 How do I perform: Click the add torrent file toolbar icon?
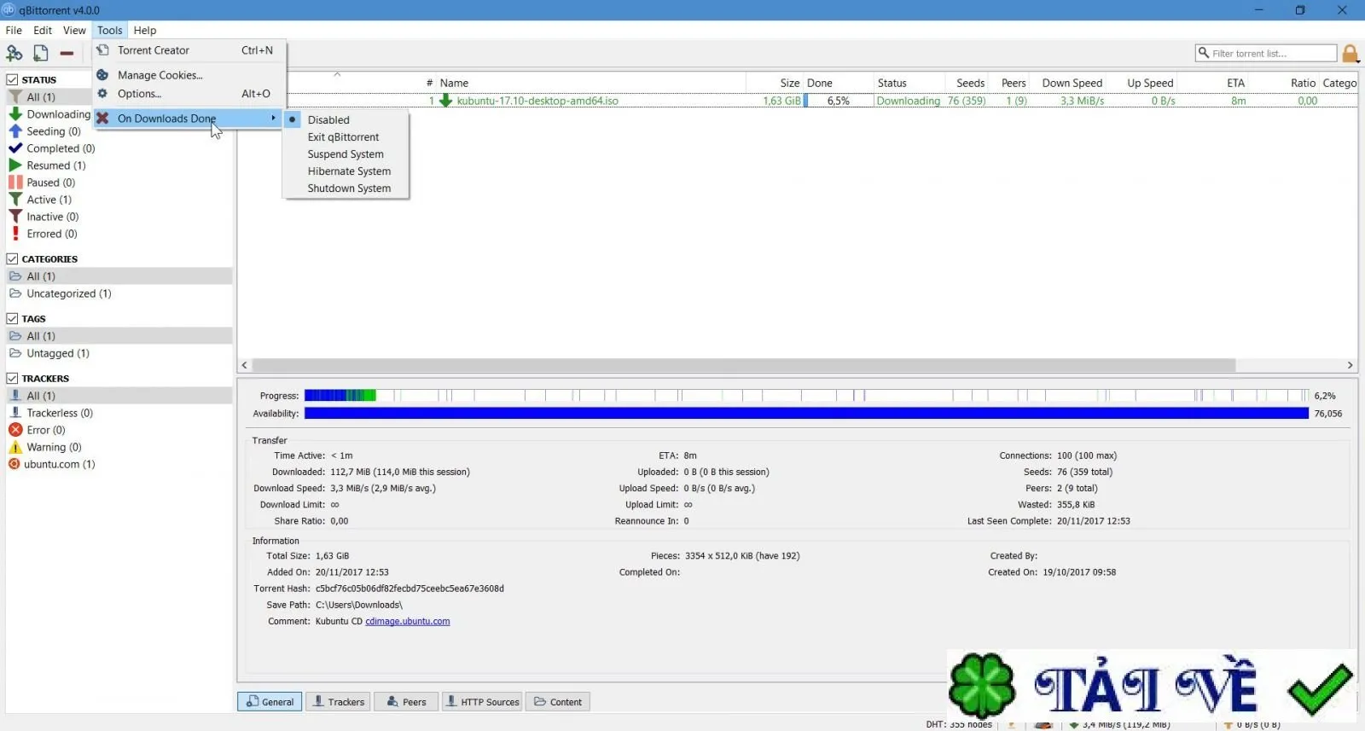pyautogui.click(x=40, y=53)
